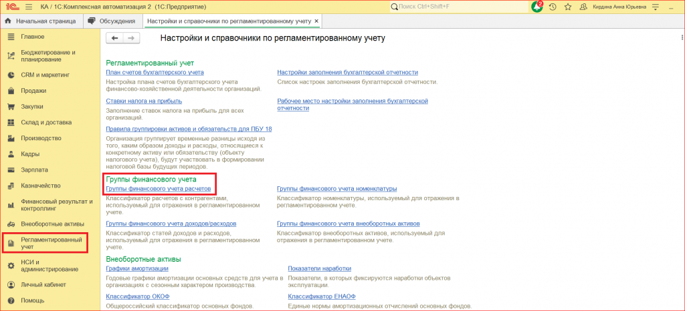Open Графики амортизации link
Image resolution: width=685 pixels, height=311 pixels.
coord(137,268)
